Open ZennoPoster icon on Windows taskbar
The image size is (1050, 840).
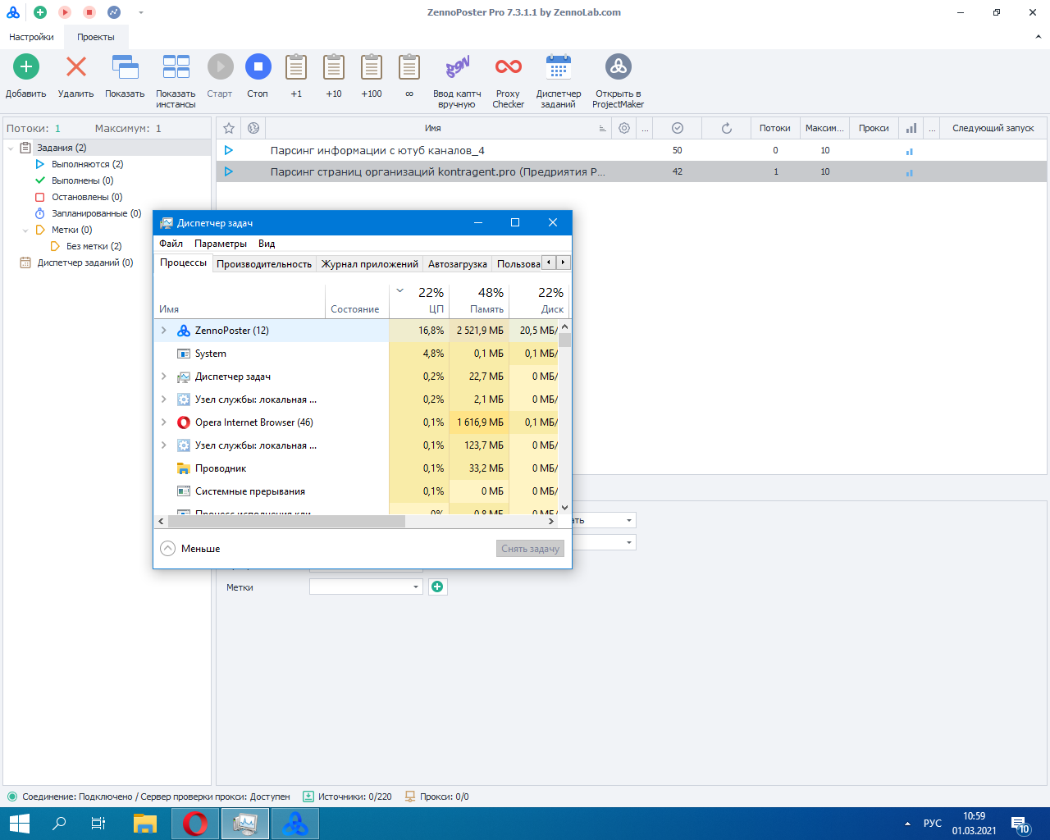[x=295, y=824]
